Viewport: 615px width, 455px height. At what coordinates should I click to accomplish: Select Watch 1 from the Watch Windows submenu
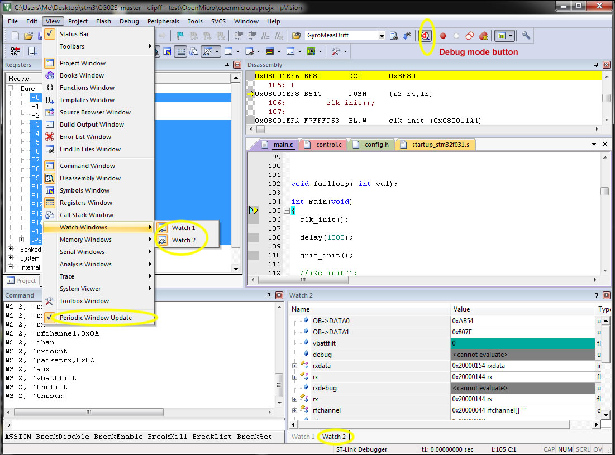pos(183,228)
